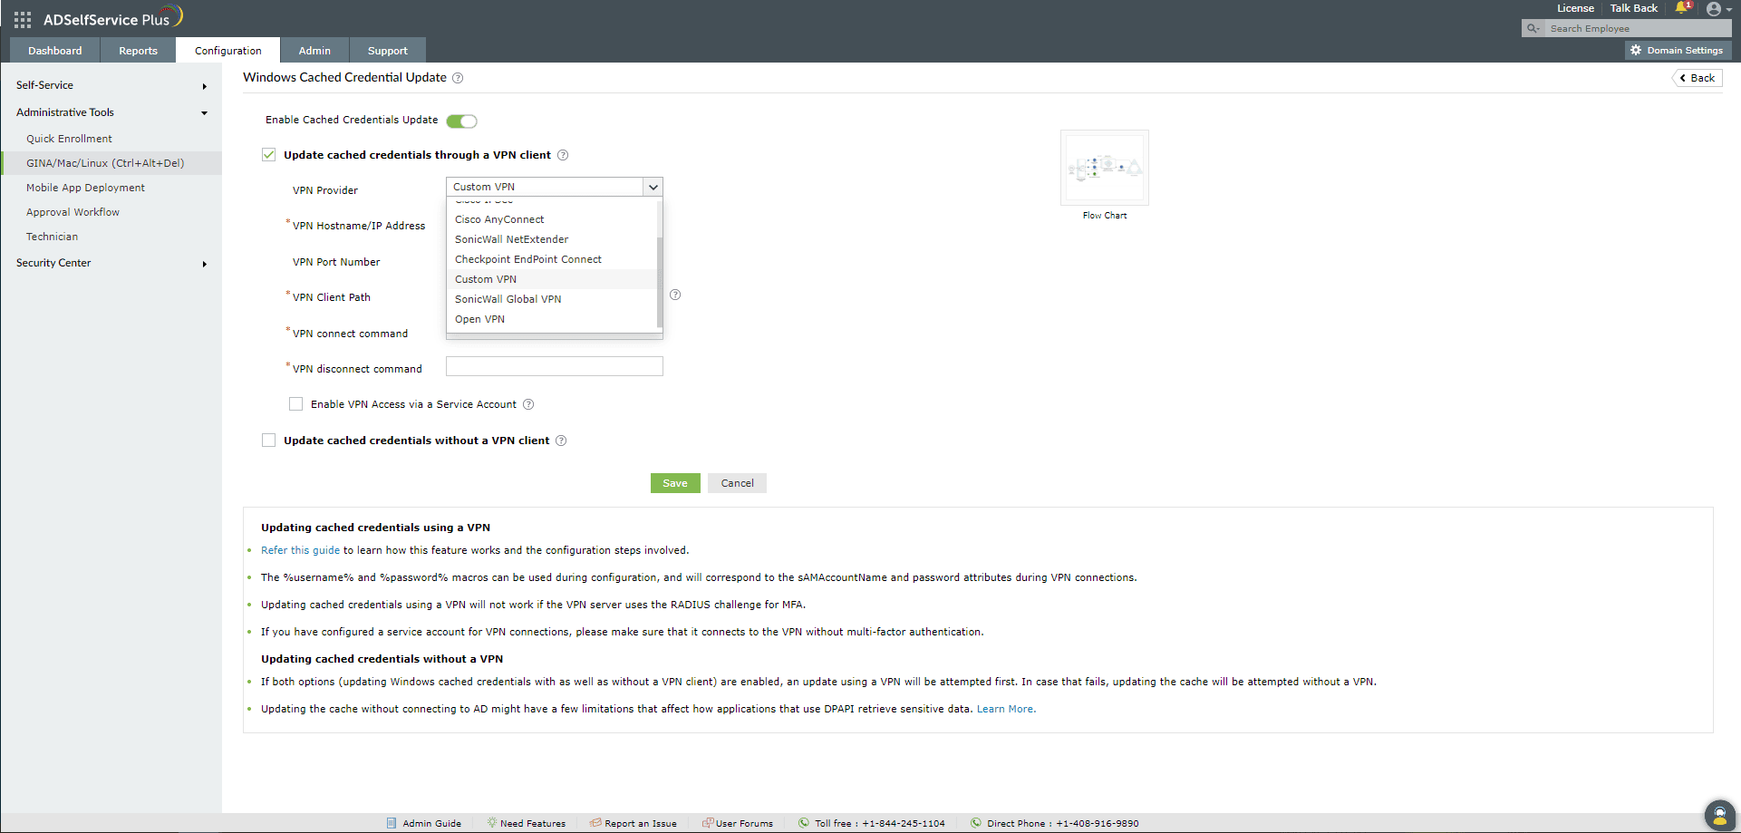
Task: Click the User Forums icon
Action: [708, 823]
